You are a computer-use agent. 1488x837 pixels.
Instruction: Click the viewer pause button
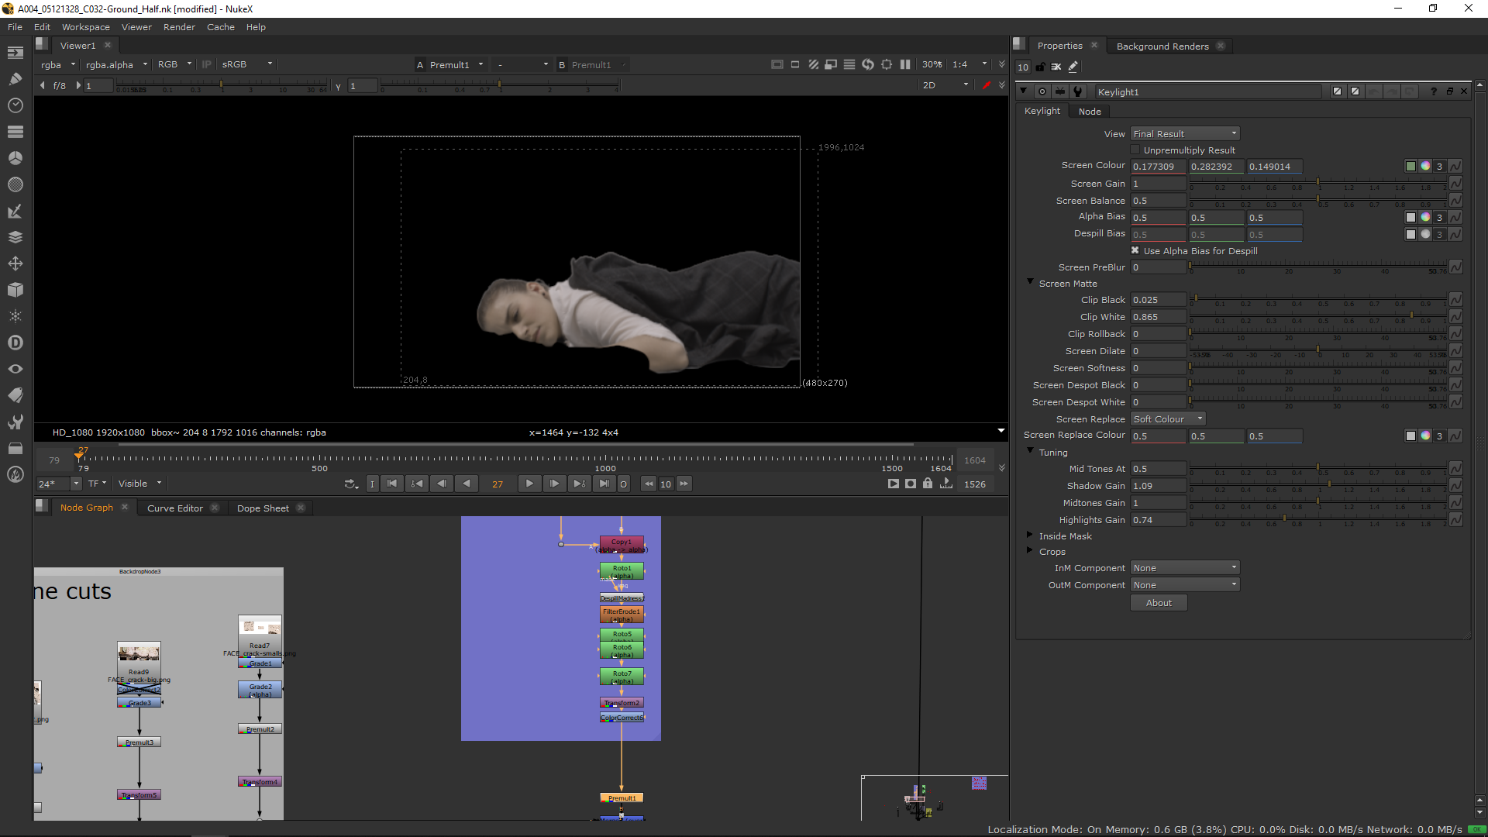pyautogui.click(x=905, y=64)
